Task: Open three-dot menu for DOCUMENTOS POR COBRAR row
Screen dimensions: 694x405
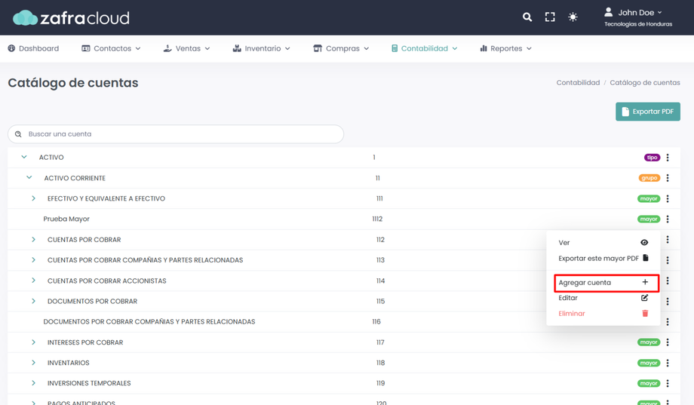Action: tap(668, 302)
